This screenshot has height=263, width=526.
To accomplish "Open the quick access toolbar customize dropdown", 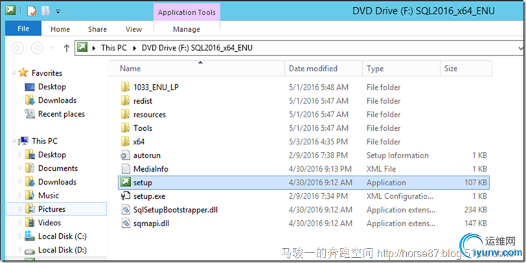I will pos(58,11).
